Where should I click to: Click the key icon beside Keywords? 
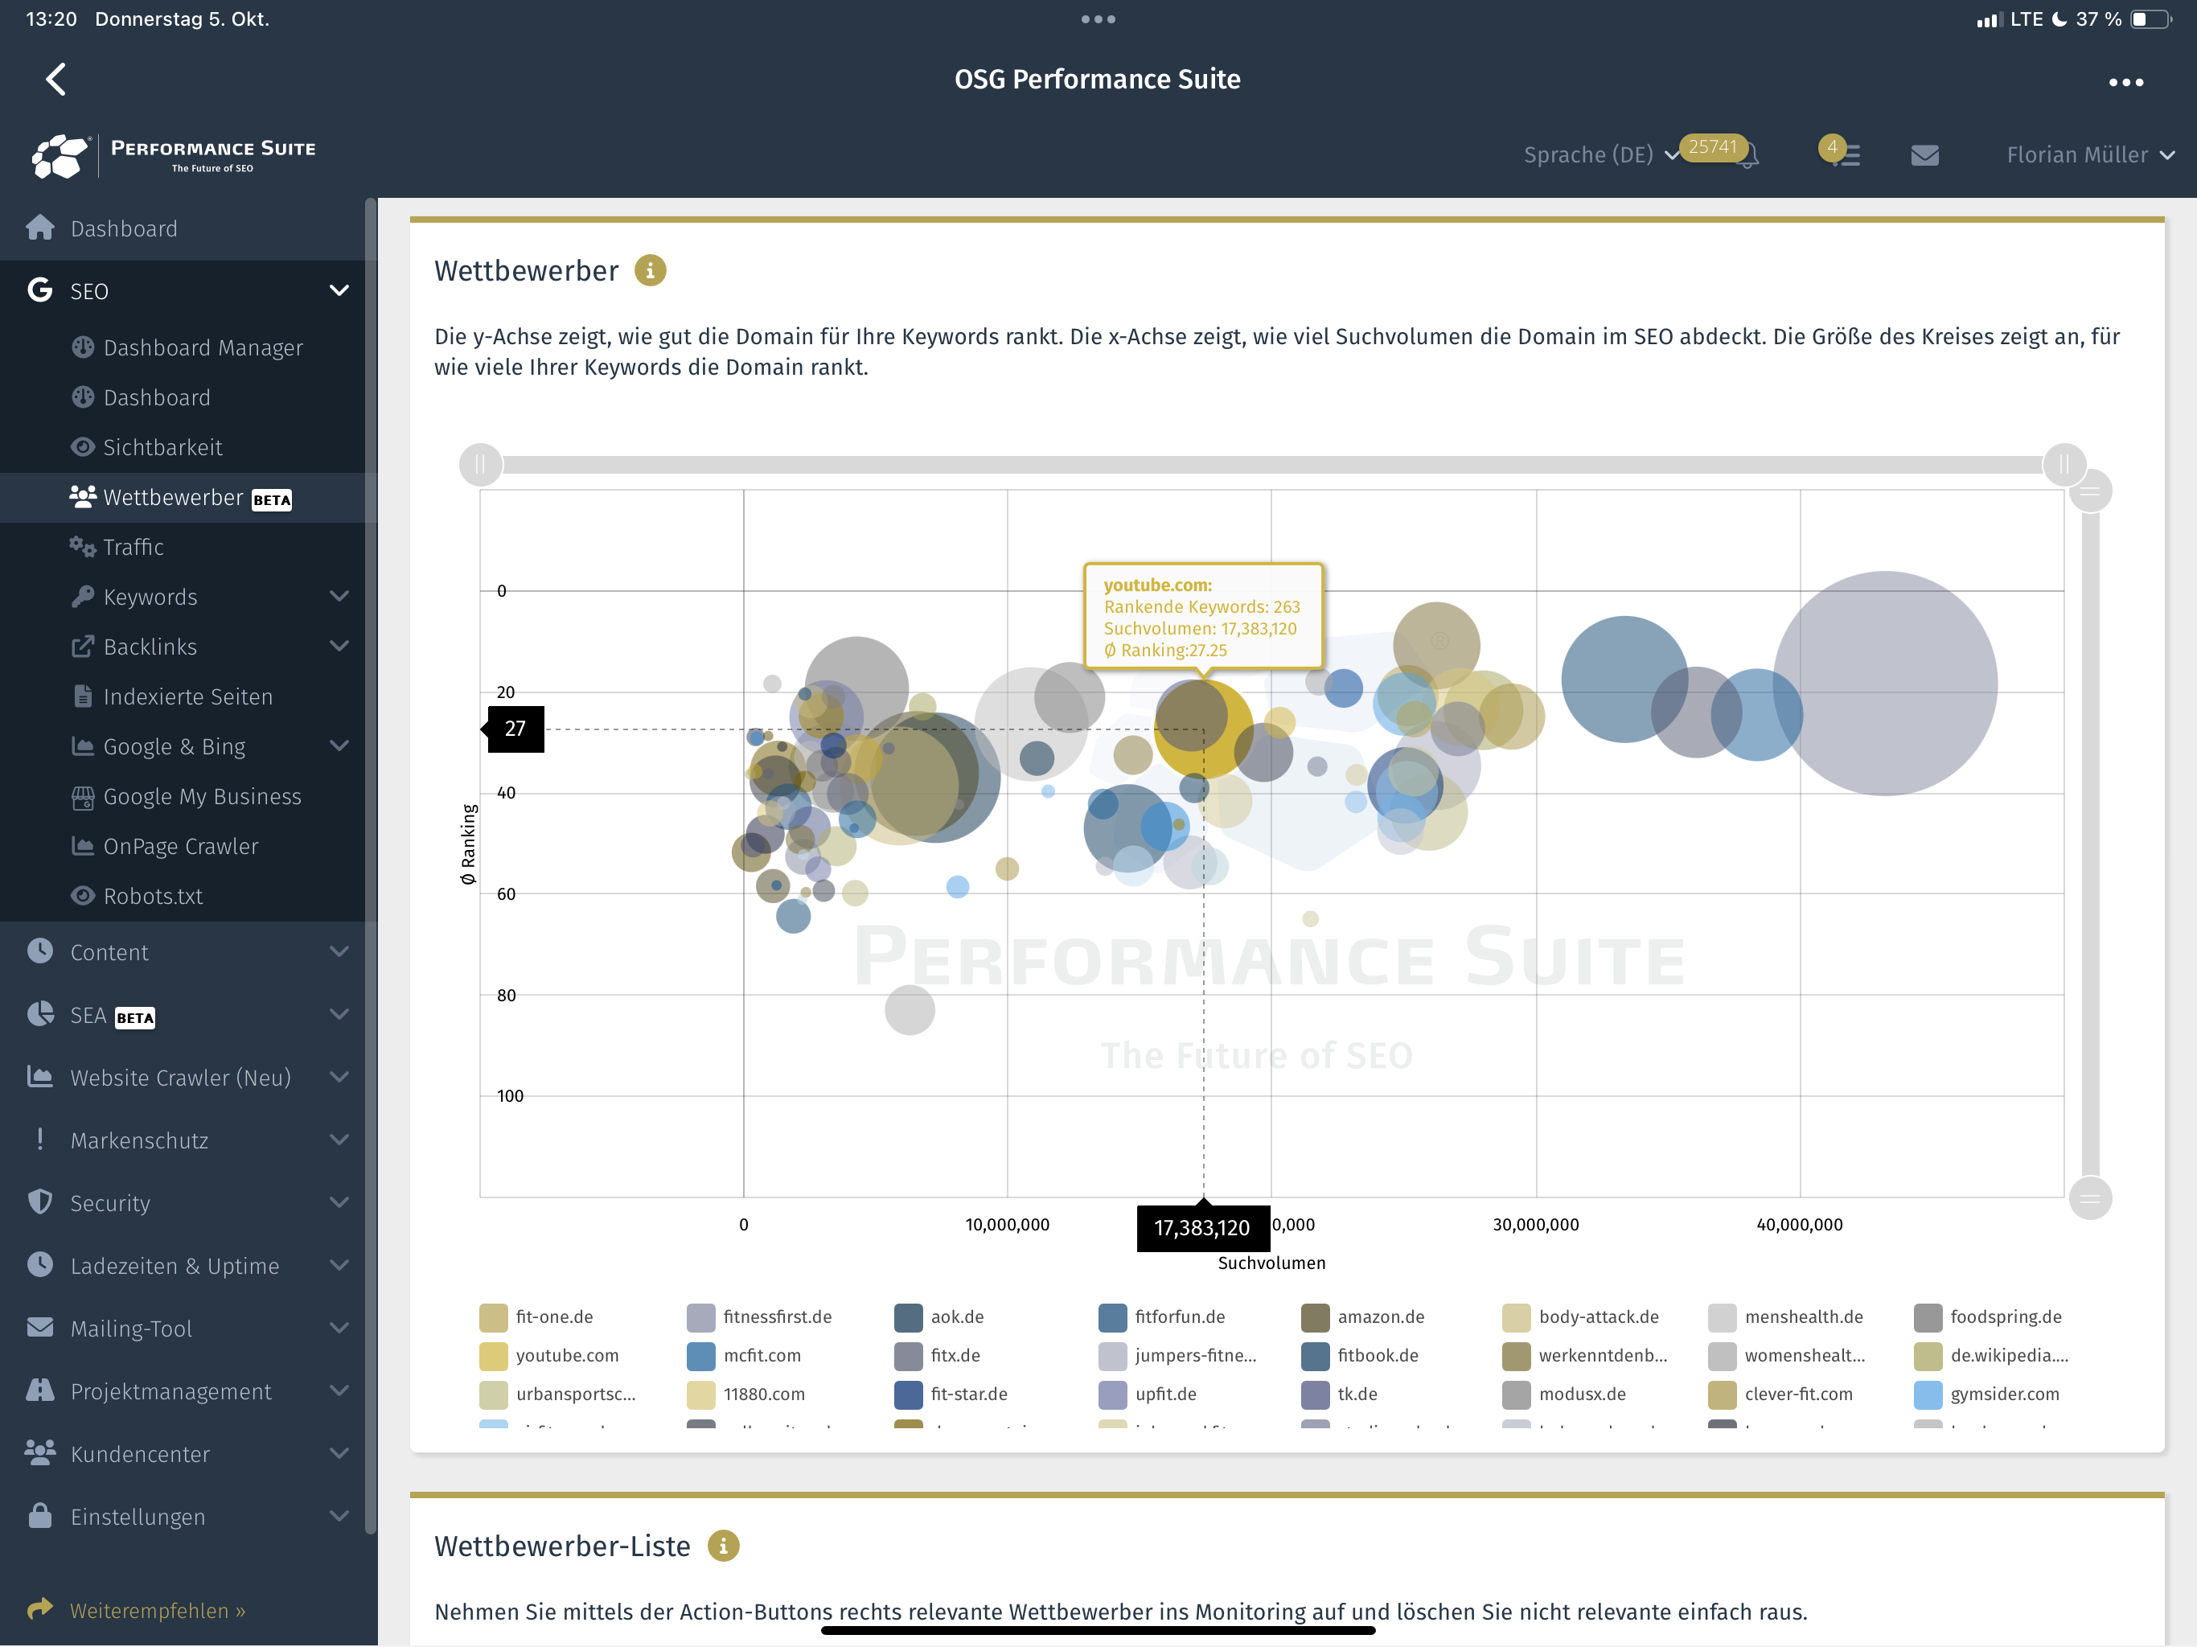click(83, 596)
